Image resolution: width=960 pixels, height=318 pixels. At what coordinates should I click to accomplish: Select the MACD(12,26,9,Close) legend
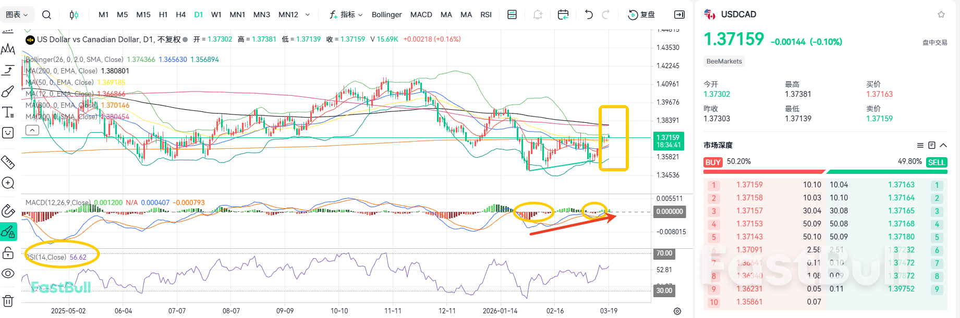click(x=58, y=202)
